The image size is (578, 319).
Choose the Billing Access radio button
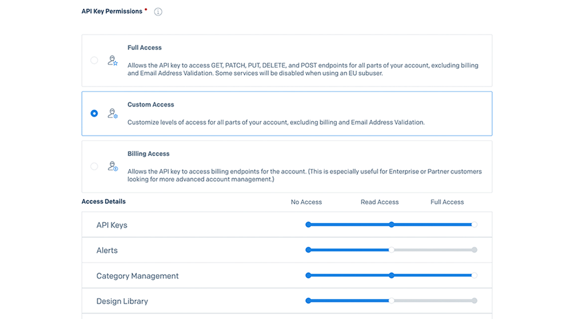click(94, 166)
